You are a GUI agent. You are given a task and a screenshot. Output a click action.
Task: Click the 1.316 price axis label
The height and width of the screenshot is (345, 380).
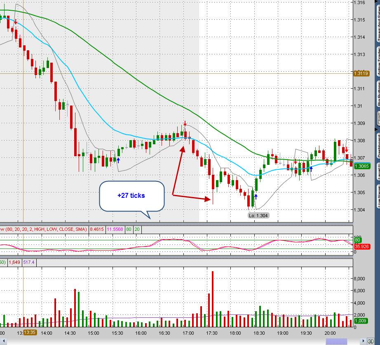pos(359,2)
